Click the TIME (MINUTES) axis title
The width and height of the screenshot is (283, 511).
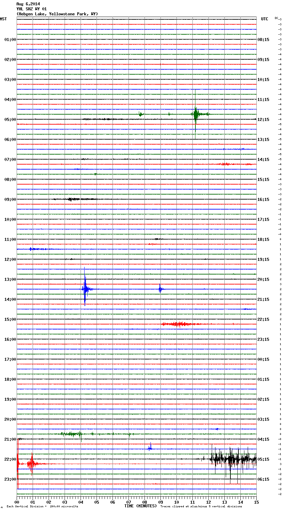click(x=141, y=506)
